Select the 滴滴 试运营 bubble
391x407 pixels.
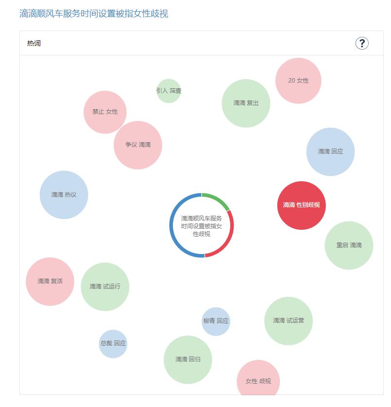coord(289,321)
